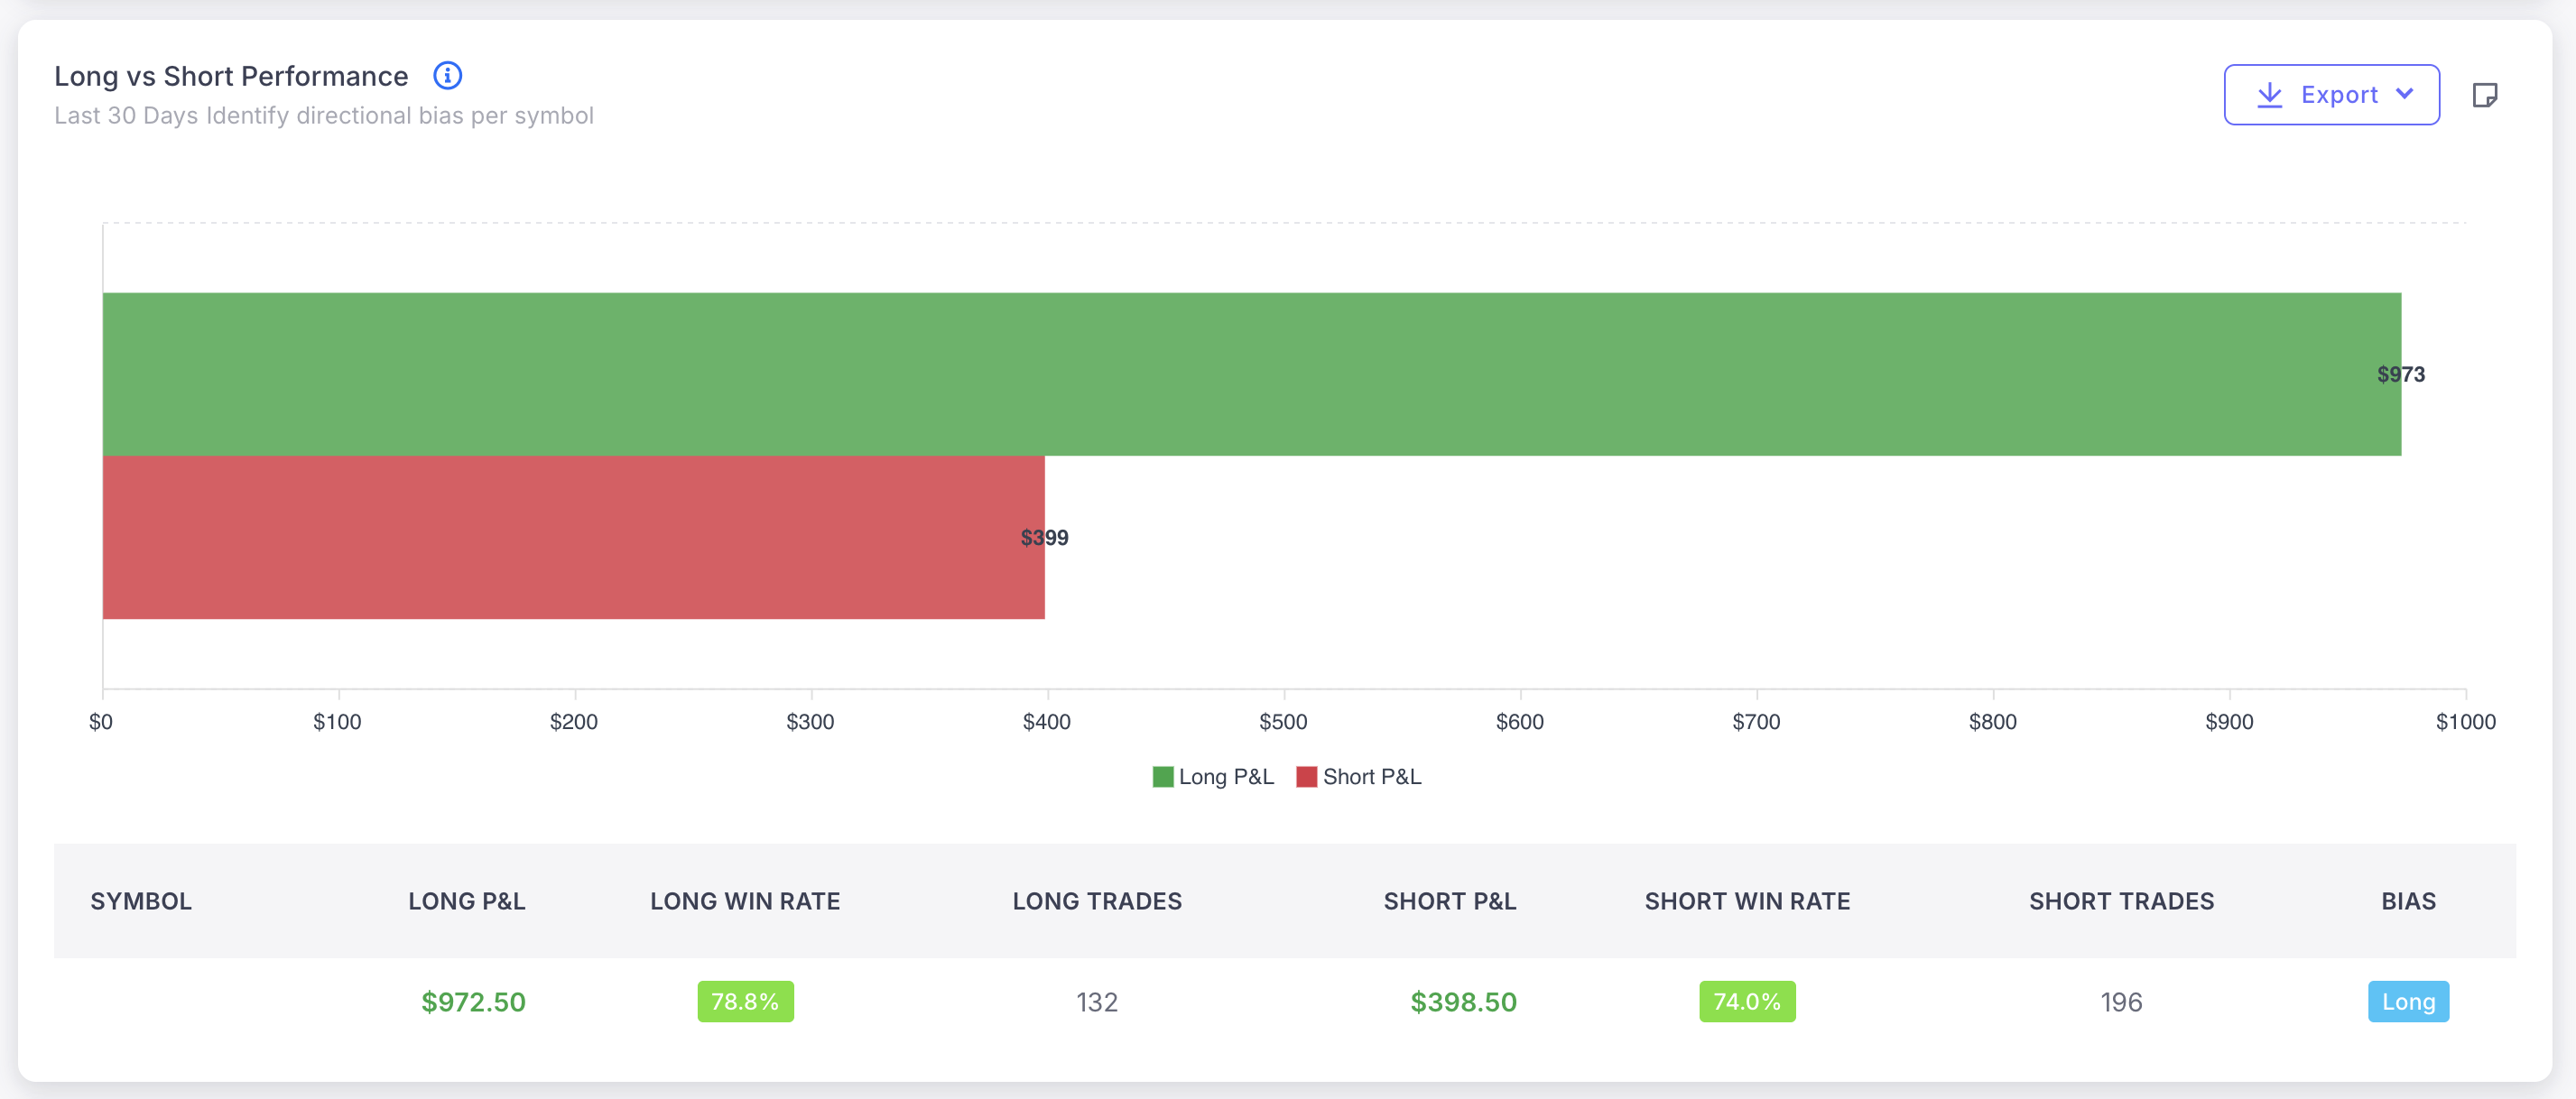Click the 74.0% short win rate badge
Viewport: 2576px width, 1099px height.
[x=1746, y=1001]
